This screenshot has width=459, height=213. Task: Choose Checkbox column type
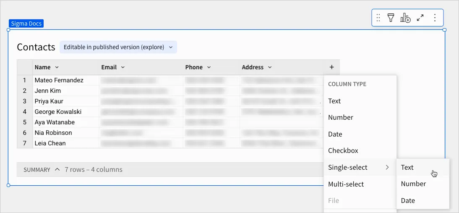point(360,150)
